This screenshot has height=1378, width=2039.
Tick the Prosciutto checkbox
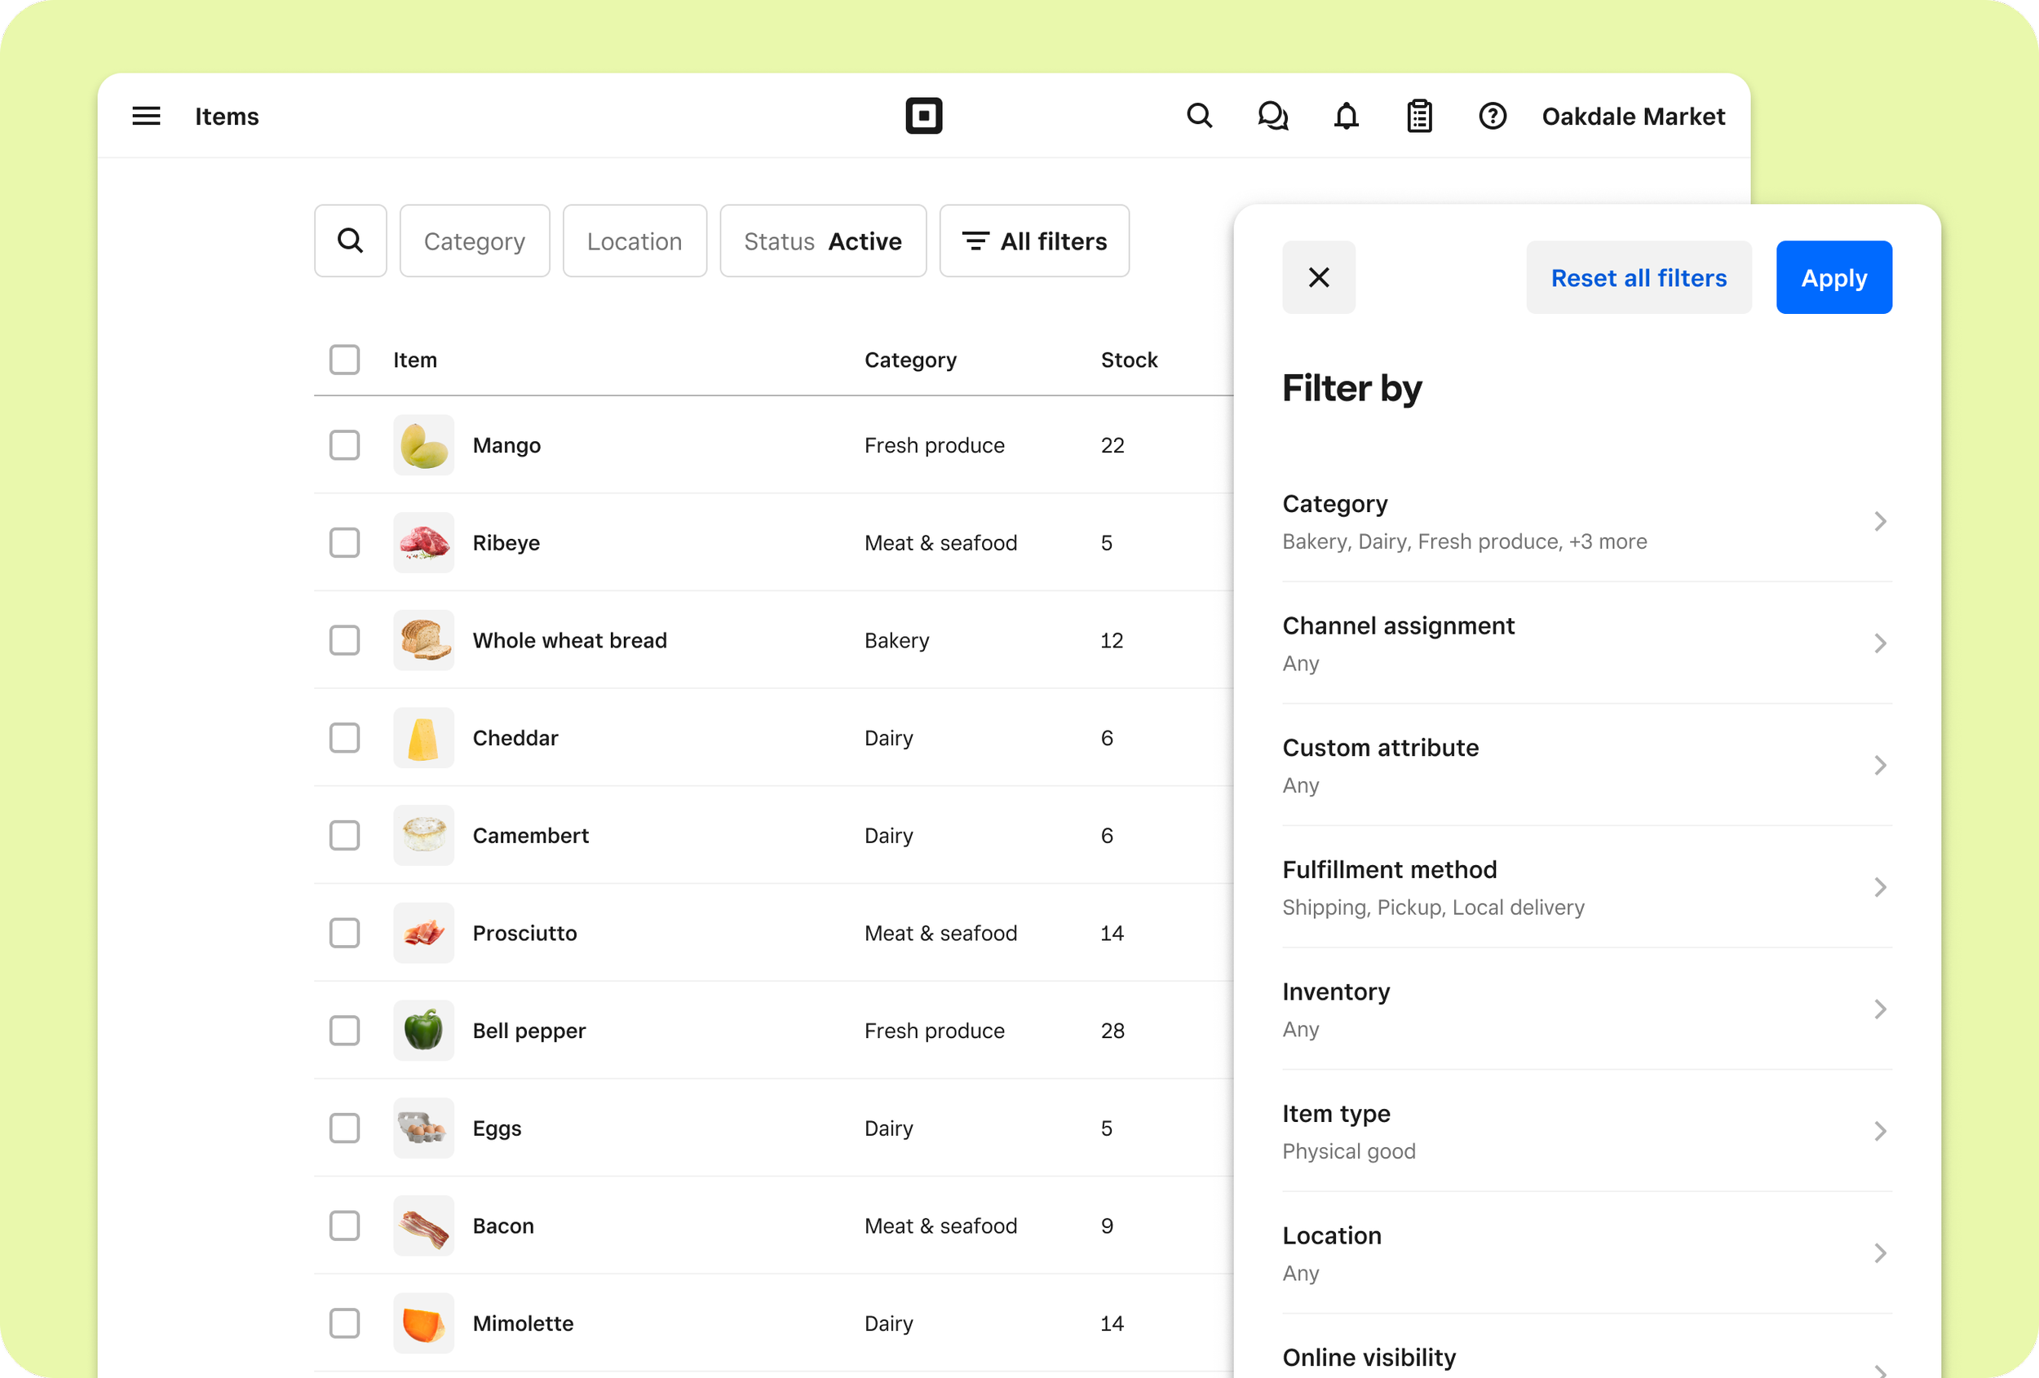[x=344, y=933]
